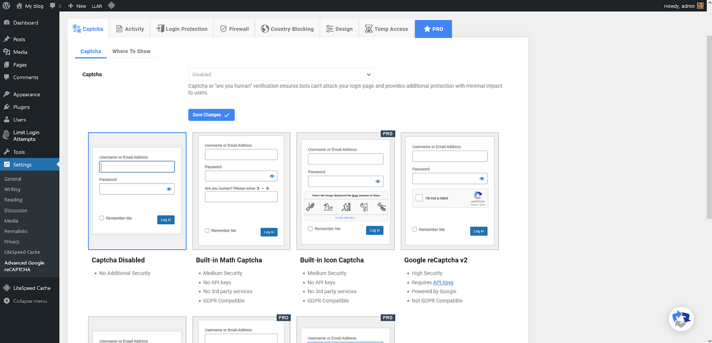Screen dimensions: 712x343
Task: Open the PRO star tab
Action: [x=433, y=29]
